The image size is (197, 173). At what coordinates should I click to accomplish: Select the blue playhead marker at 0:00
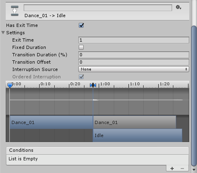click(x=10, y=85)
